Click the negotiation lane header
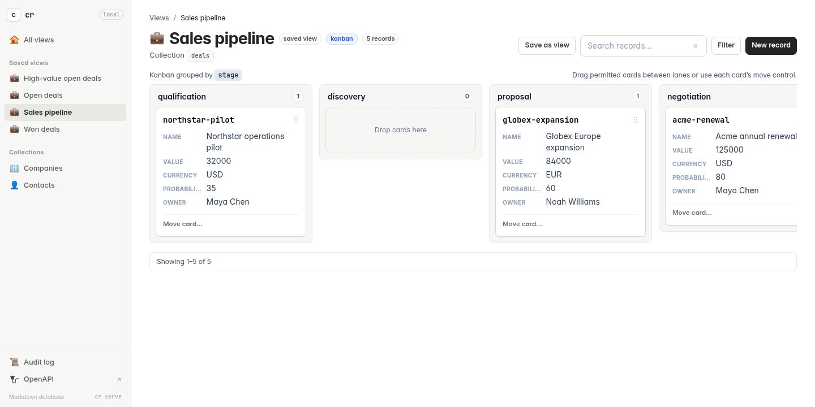Image resolution: width=815 pixels, height=407 pixels. [x=689, y=97]
